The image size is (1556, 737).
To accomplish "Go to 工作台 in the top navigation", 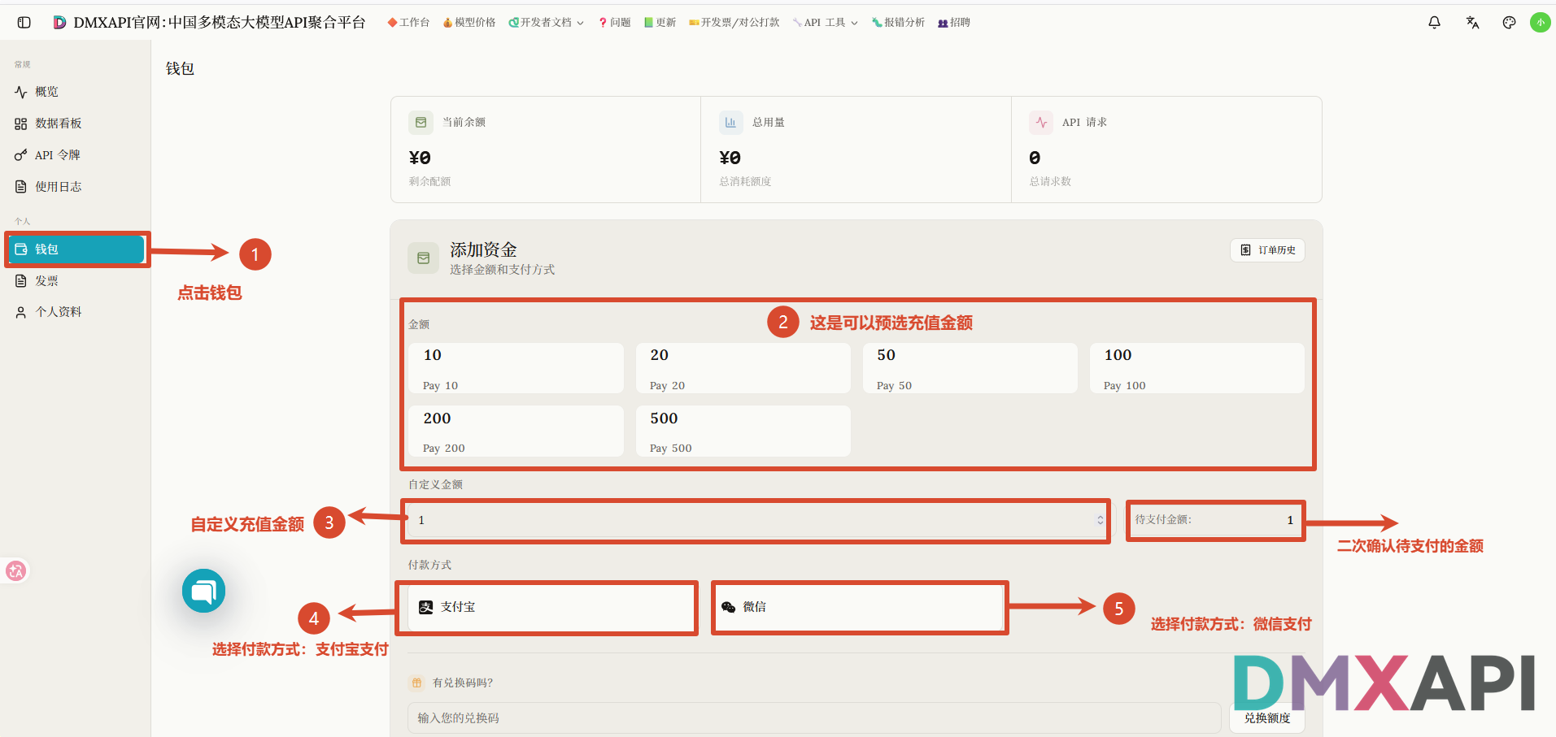I will (x=408, y=23).
